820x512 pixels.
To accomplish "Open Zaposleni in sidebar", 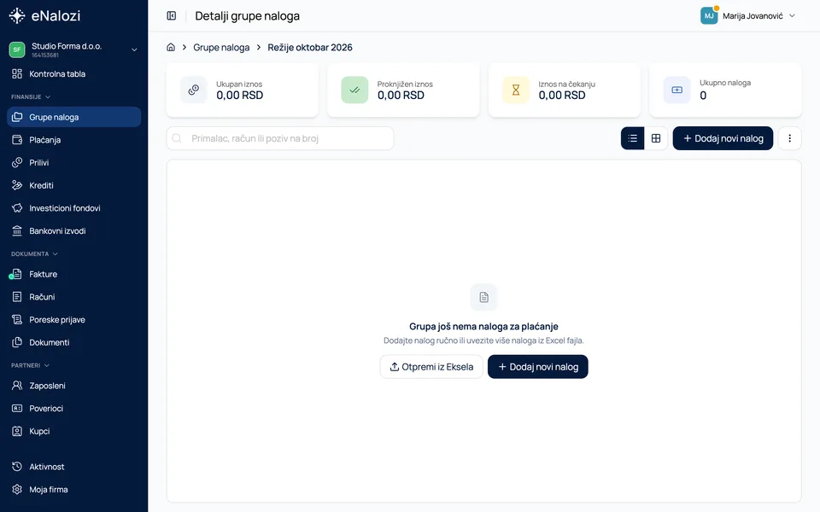I will click(x=73, y=386).
